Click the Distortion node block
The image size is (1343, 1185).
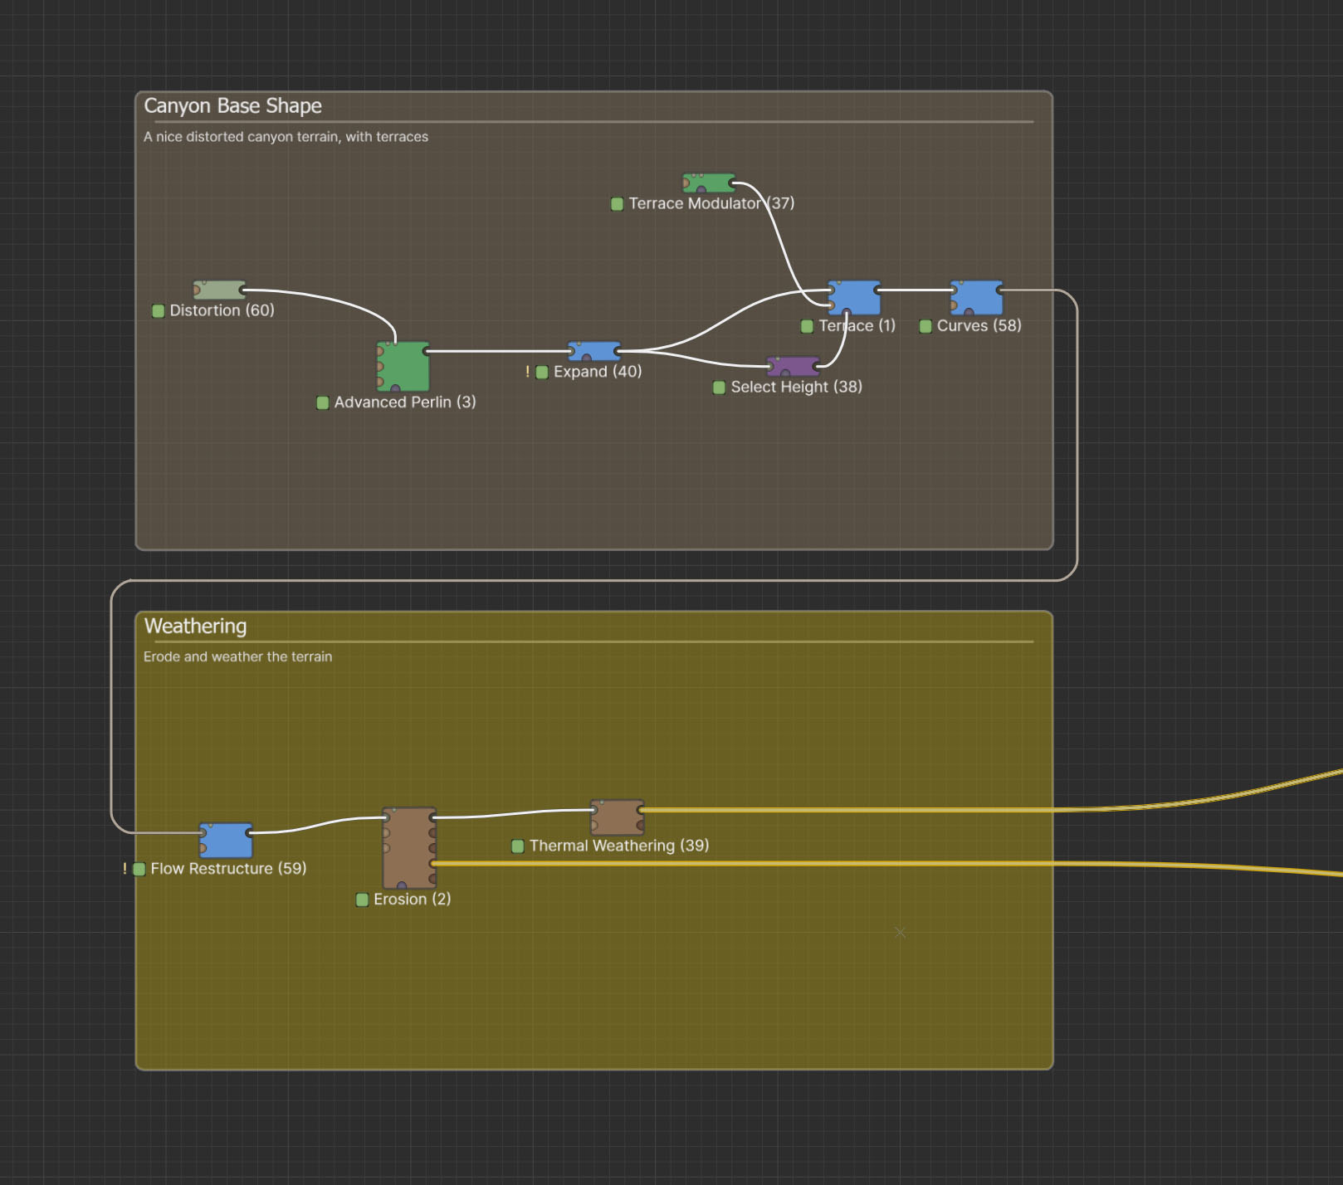pyautogui.click(x=219, y=290)
